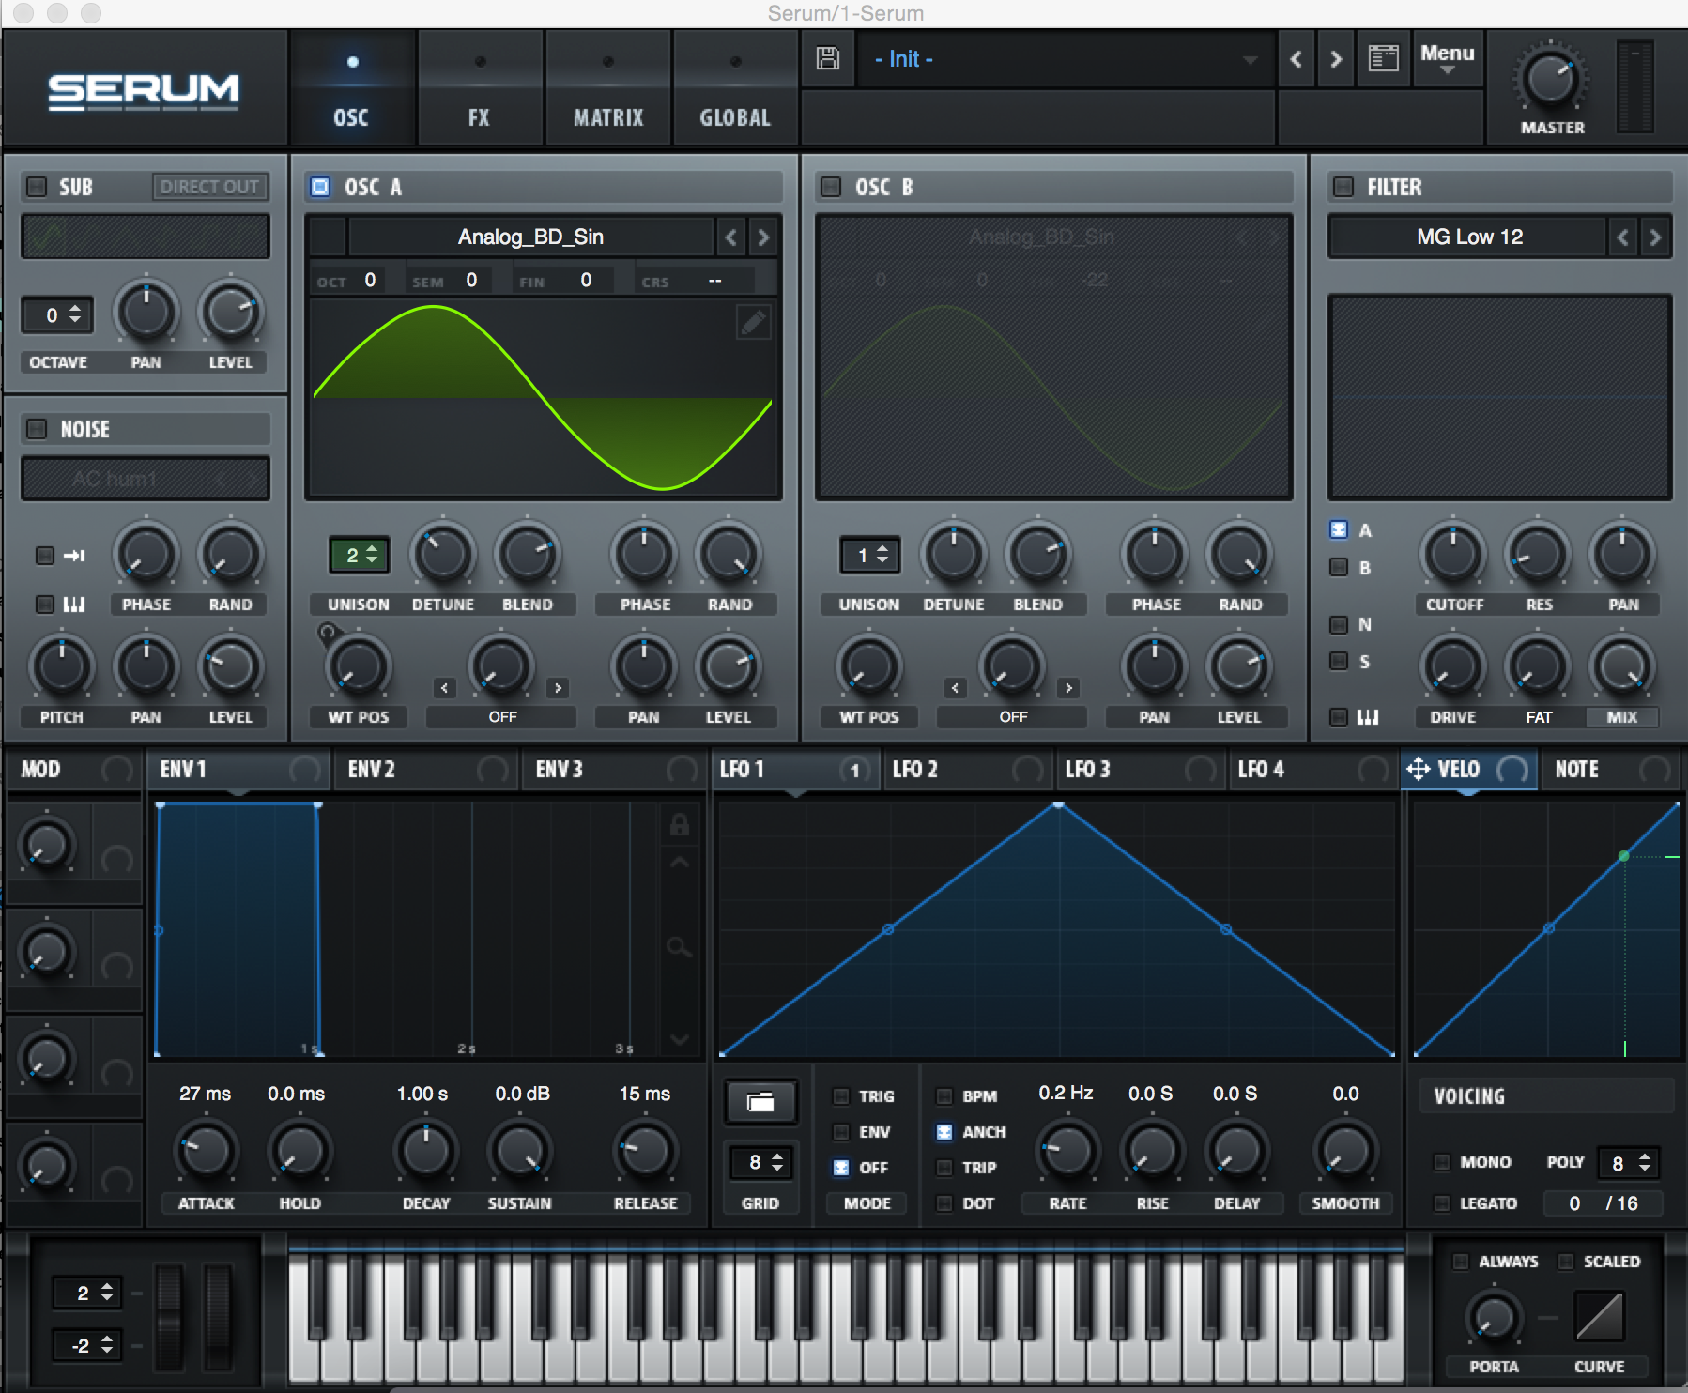Open the preset browser icon beside Menu
1688x1393 pixels.
point(1383,59)
